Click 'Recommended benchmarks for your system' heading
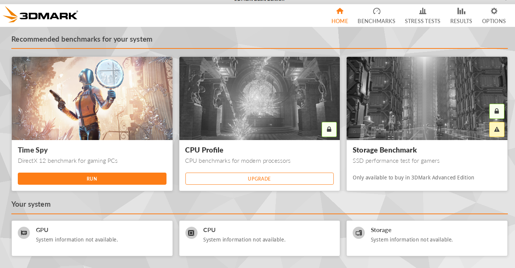 [82, 39]
